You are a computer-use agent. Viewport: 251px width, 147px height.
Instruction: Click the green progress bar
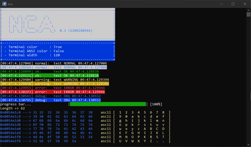click(108, 104)
